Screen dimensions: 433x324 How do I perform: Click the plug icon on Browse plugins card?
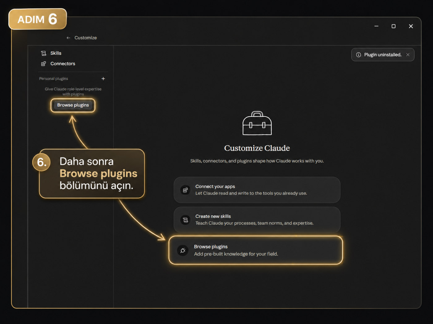tap(183, 250)
